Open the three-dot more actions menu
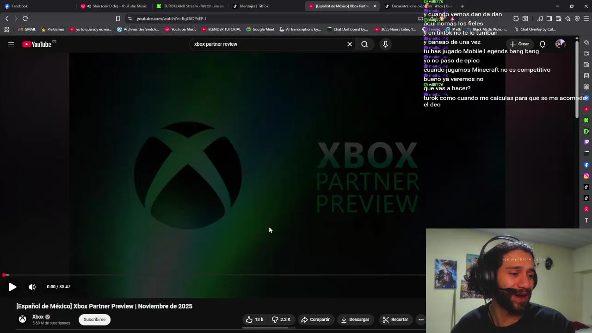Viewport: 592px width, 333px height. (421, 320)
